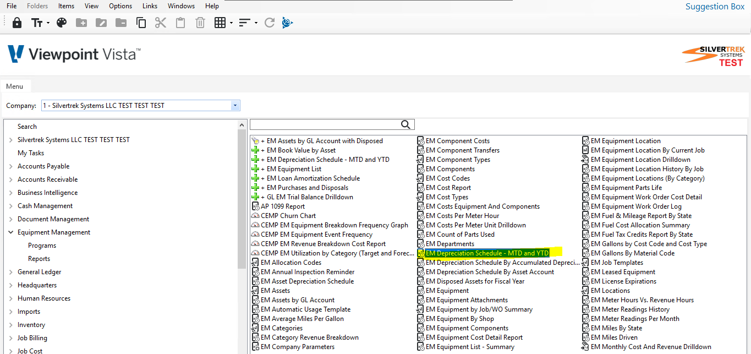Click the clipboard paste icon

tap(180, 23)
